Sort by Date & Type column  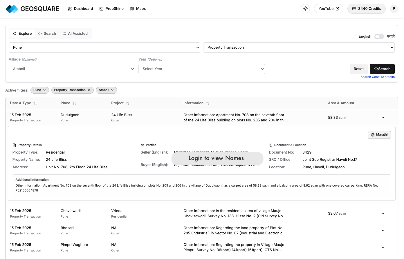tap(35, 103)
